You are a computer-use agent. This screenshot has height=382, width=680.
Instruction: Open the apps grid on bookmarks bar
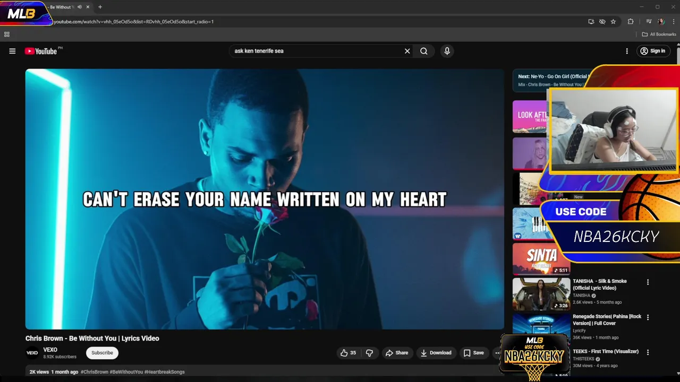coord(7,34)
